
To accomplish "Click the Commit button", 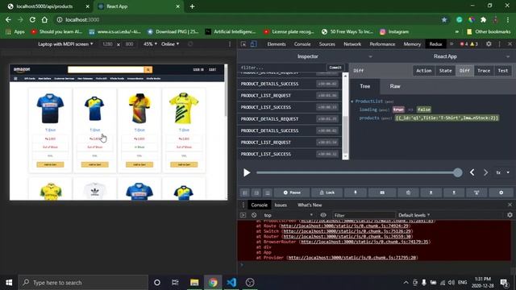I will point(335,68).
